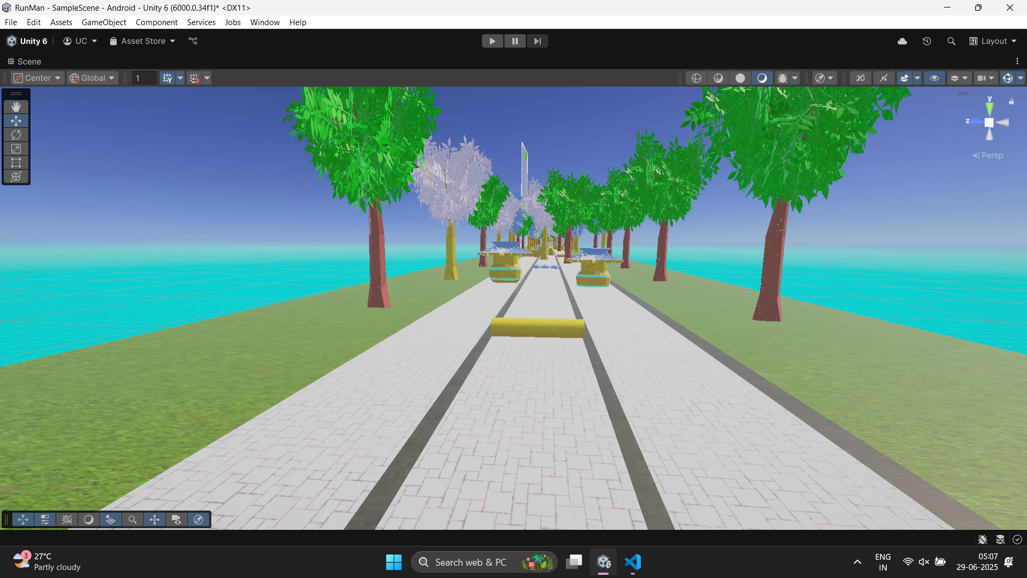This screenshot has width=1027, height=578.
Task: Select the Hand view tool
Action: tap(16, 107)
